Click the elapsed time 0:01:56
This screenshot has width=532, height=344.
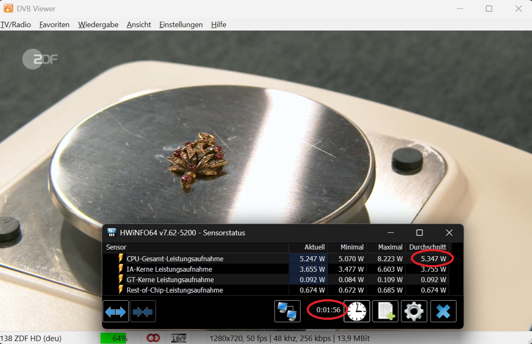click(328, 310)
